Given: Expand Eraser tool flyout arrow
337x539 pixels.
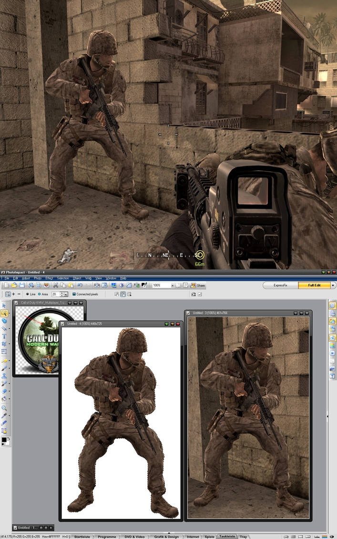Looking at the screenshot, I should coord(9,391).
